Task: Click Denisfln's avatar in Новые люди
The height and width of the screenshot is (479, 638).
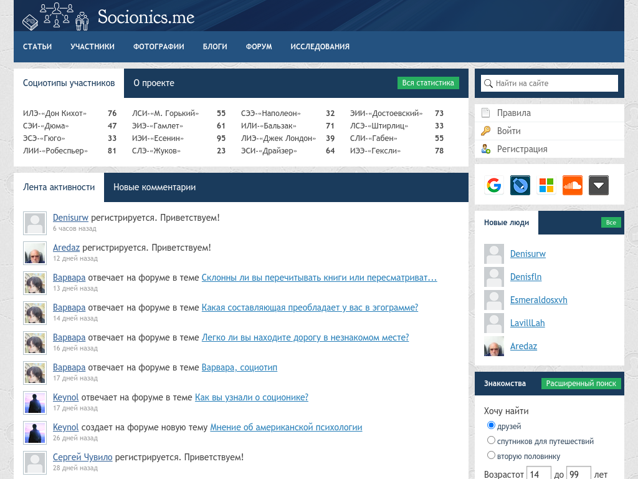Action: tap(494, 277)
